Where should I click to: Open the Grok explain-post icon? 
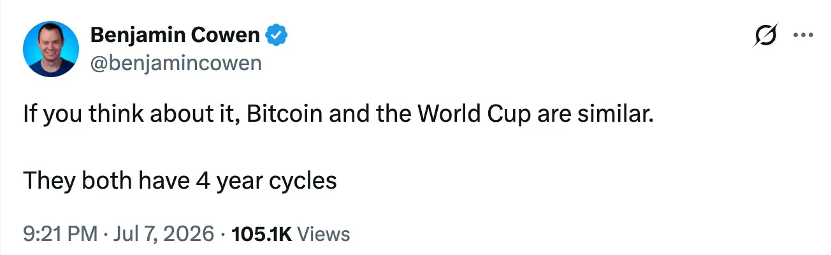pyautogui.click(x=766, y=37)
